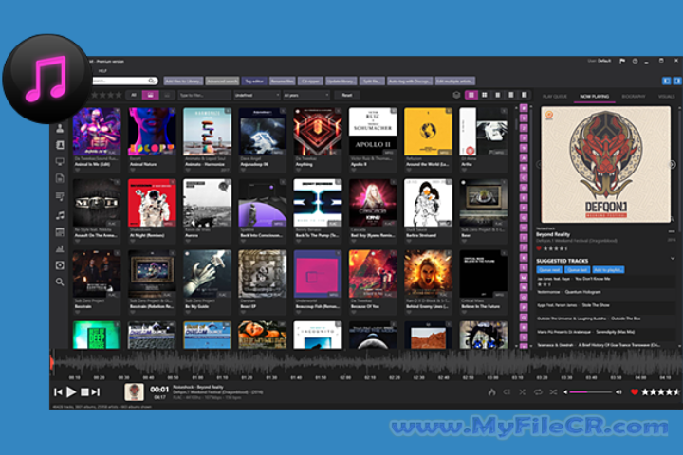
Task: Switch to the pink album grid view
Action: coord(471,95)
